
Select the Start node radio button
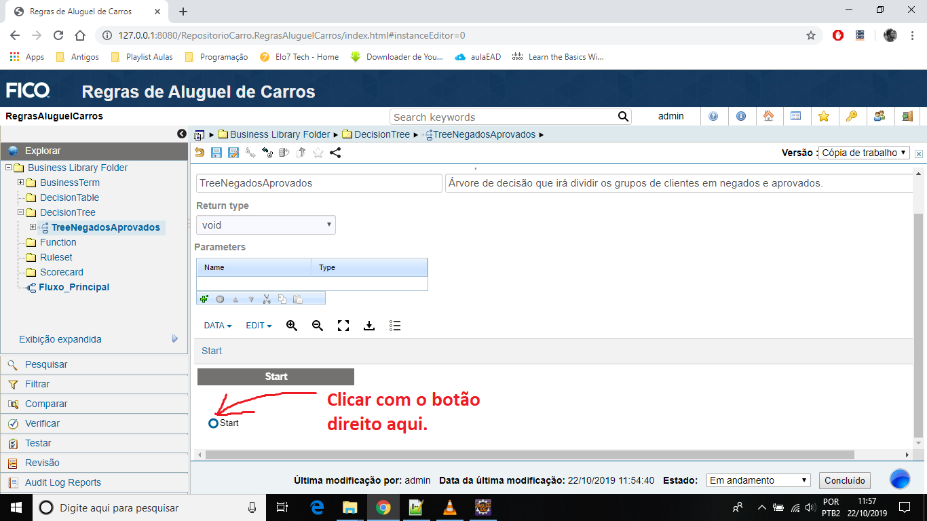click(212, 423)
